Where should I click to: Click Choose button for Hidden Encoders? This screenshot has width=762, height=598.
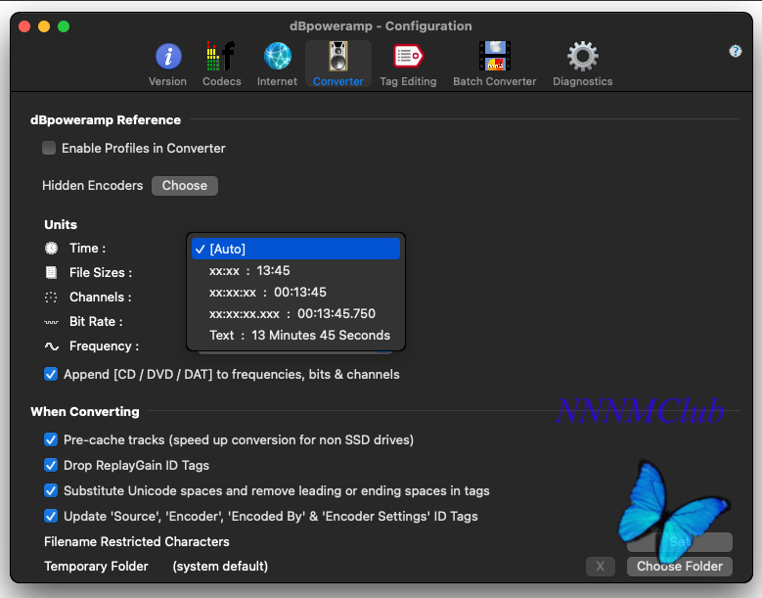coord(185,186)
